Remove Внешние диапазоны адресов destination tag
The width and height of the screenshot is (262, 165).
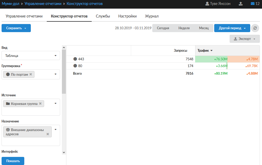pyautogui.click(x=48, y=134)
